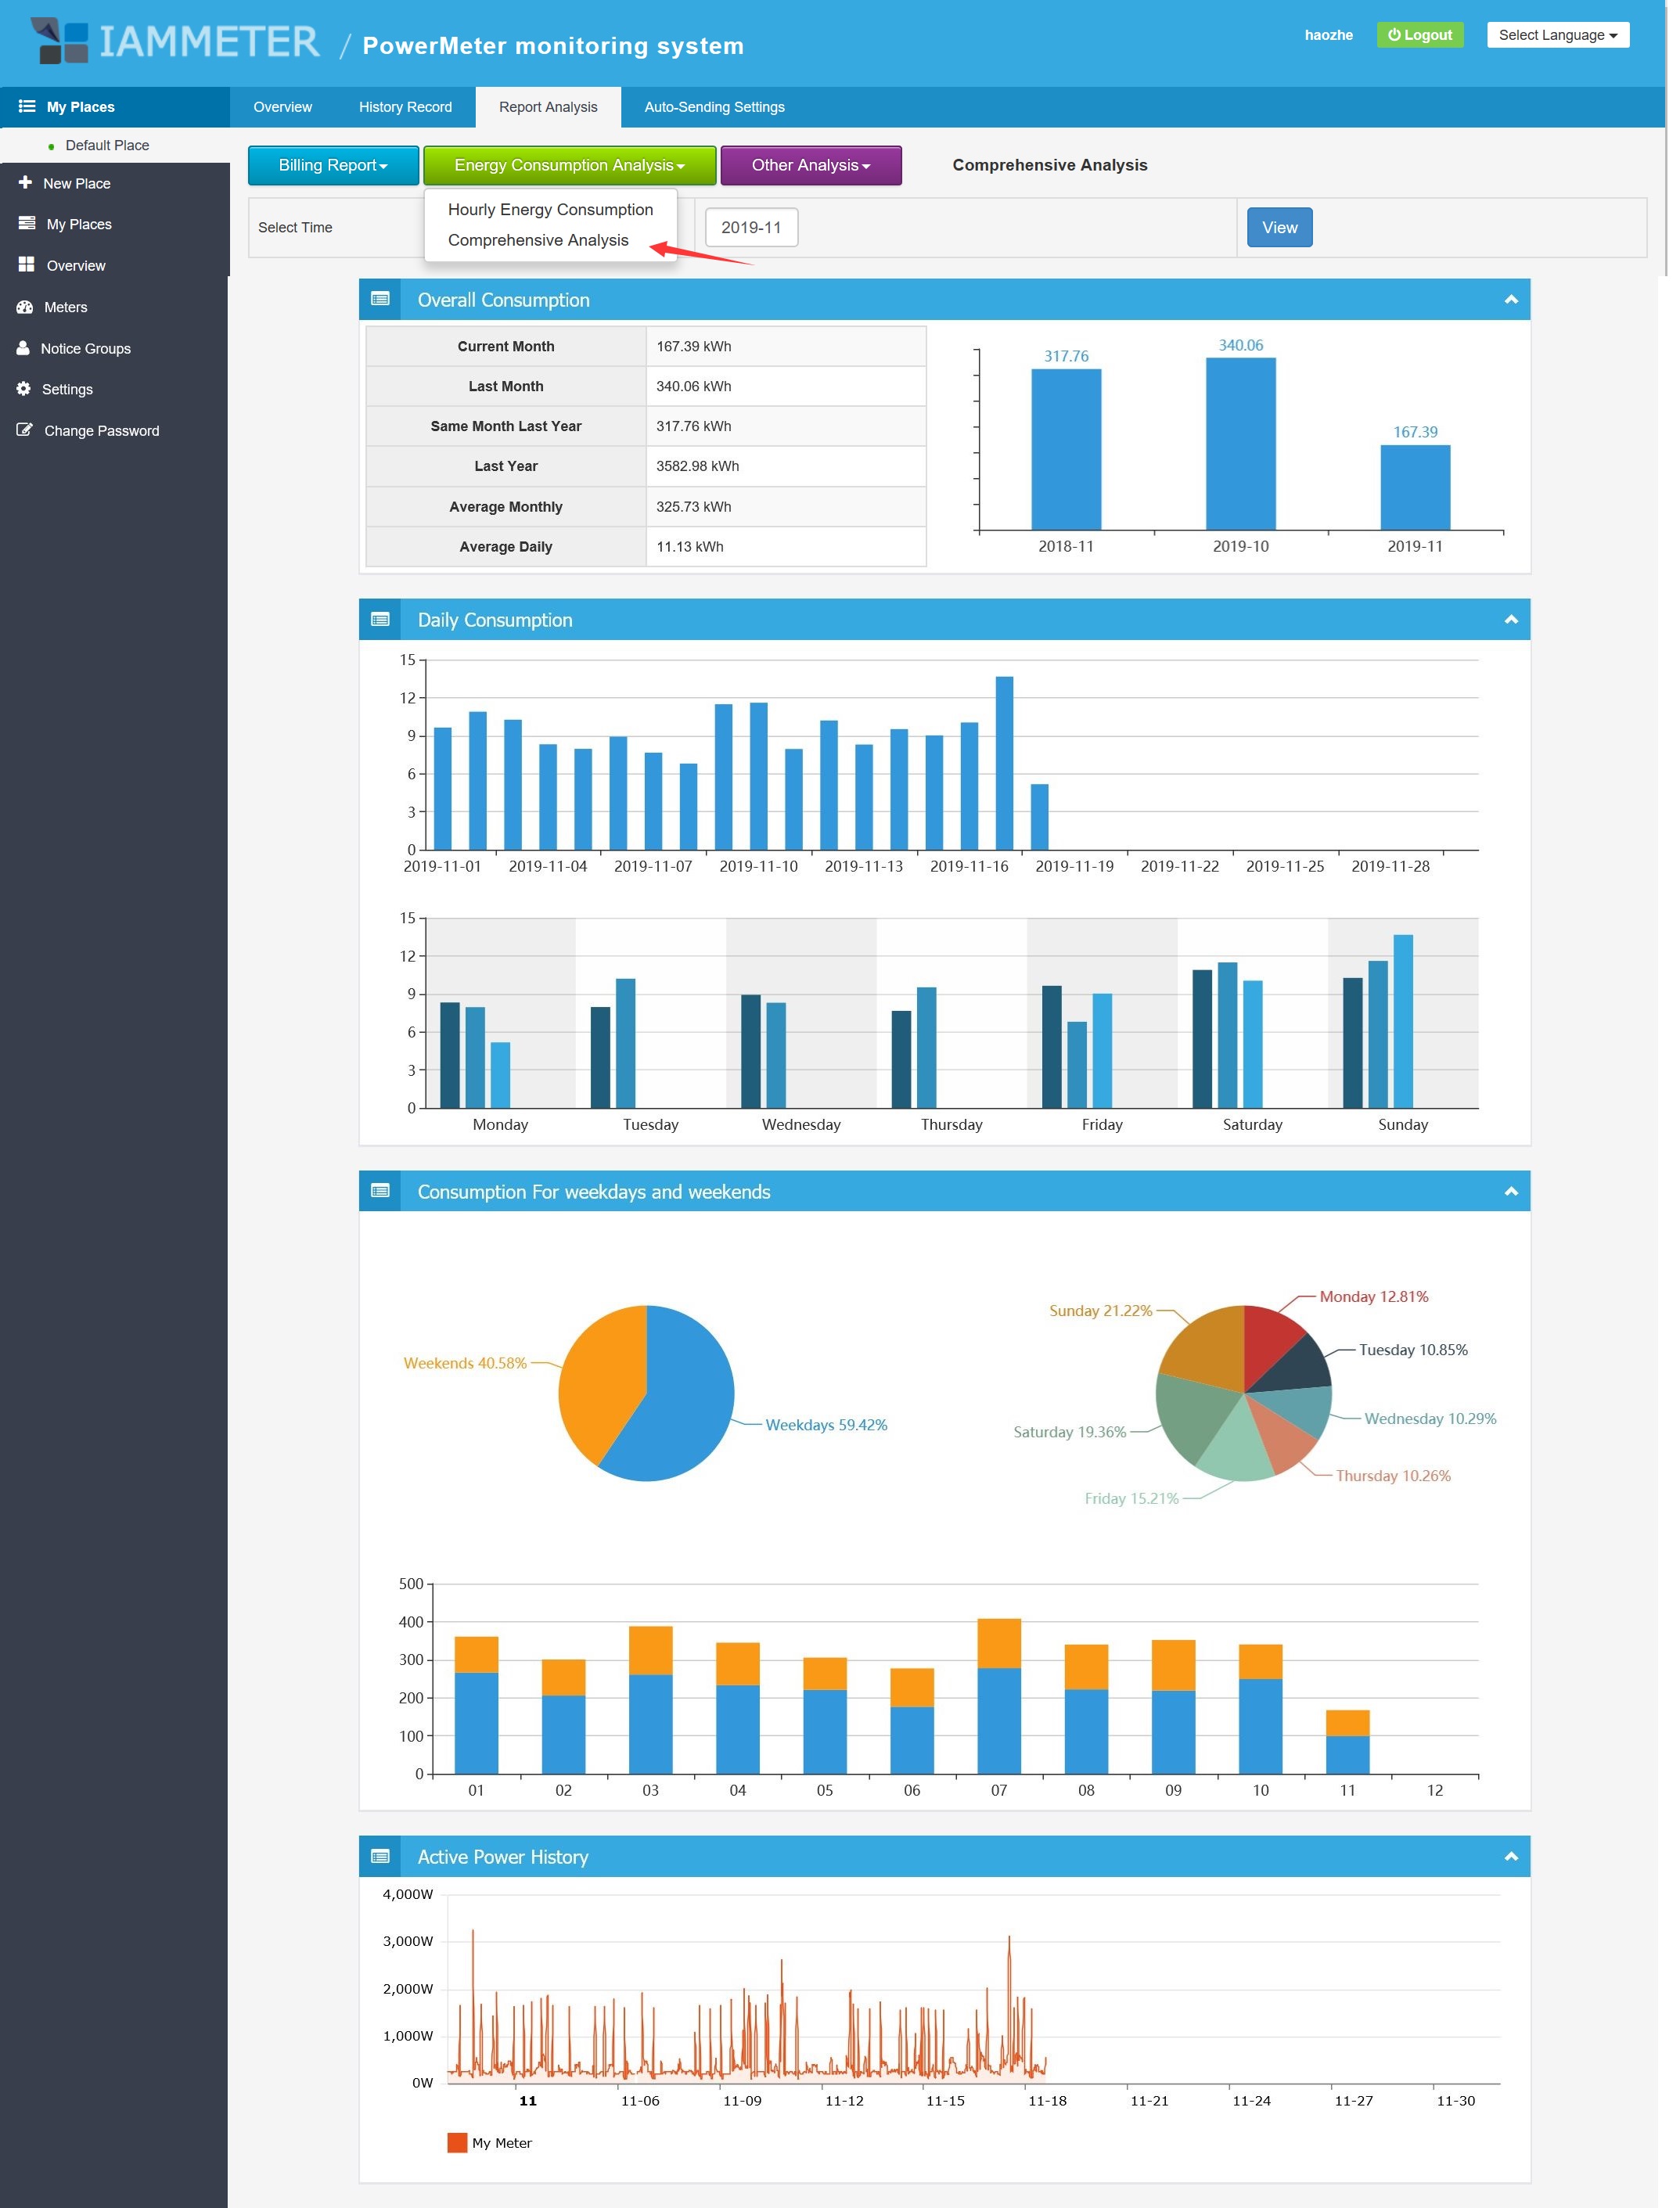This screenshot has width=1680, height=2208.
Task: Click the Active Power History panel icon
Action: pyautogui.click(x=380, y=1857)
